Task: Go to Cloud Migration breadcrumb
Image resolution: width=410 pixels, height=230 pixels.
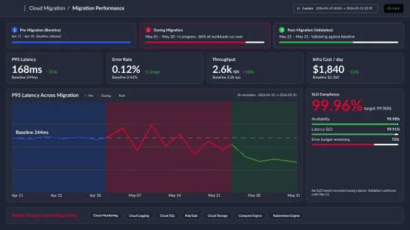Action: (x=47, y=8)
